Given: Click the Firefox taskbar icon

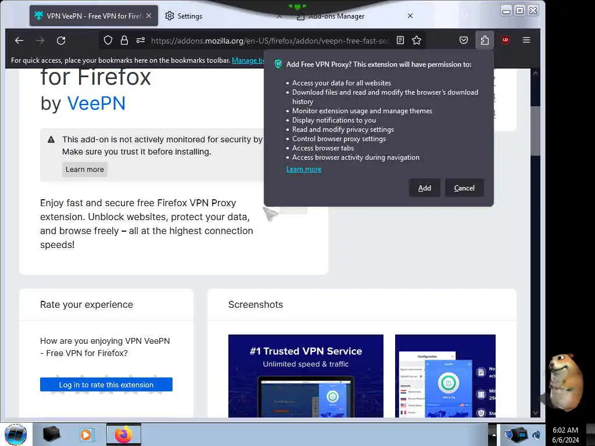Looking at the screenshot, I should (x=123, y=434).
